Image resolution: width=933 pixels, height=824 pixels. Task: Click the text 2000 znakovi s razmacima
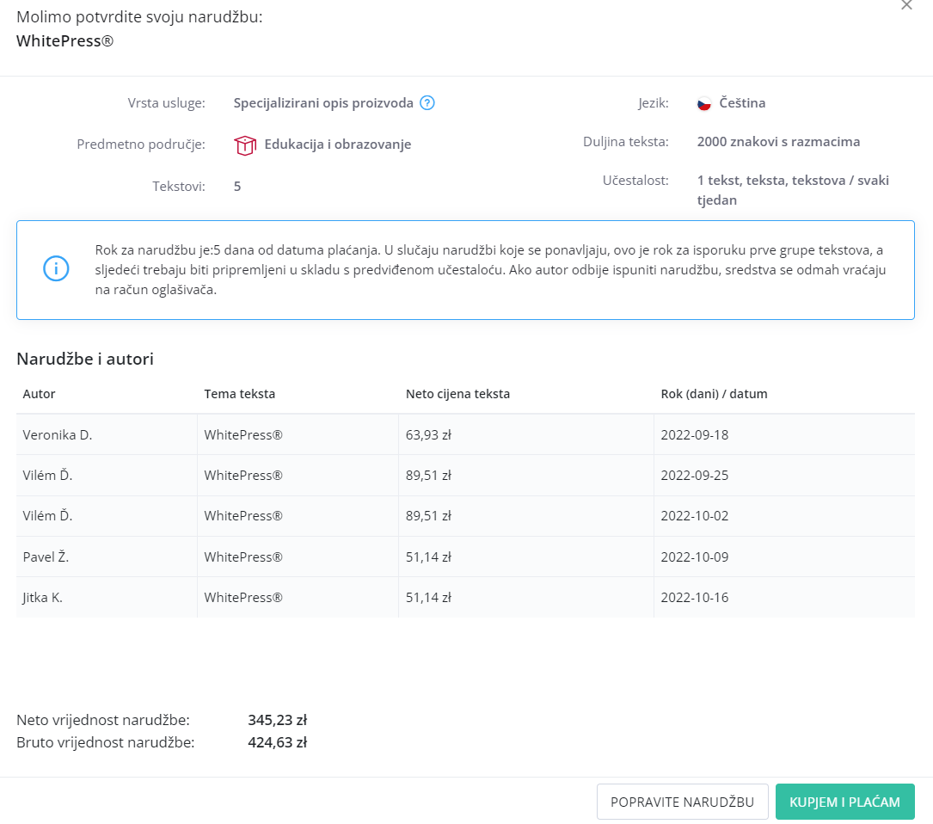778,142
